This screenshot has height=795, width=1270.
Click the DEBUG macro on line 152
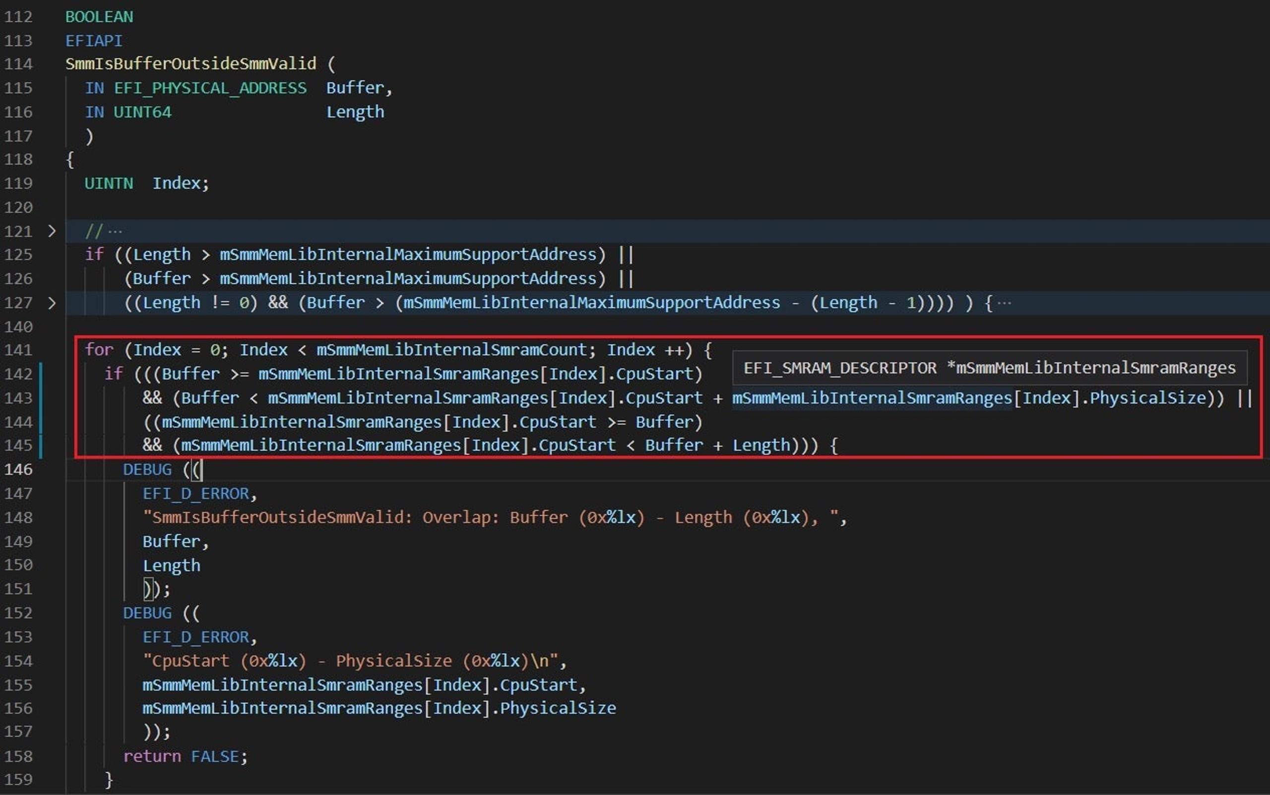(x=147, y=613)
